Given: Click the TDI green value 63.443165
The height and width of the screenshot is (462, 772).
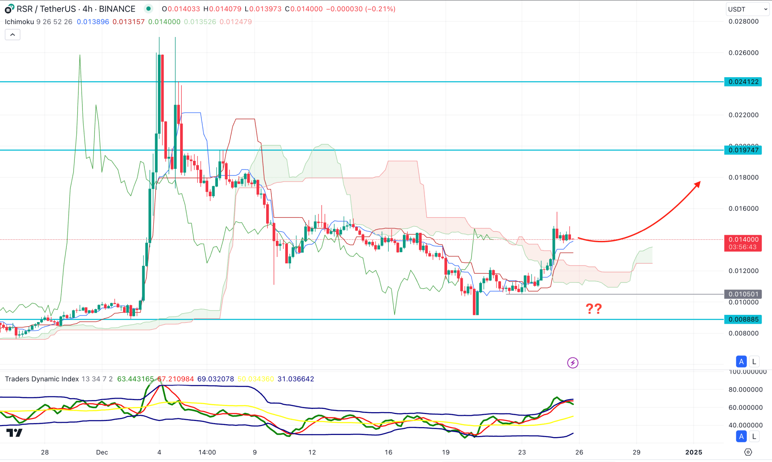Looking at the screenshot, I should coord(136,379).
